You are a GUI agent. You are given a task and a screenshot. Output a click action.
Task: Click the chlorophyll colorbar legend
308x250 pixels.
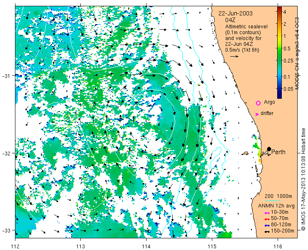click(279, 52)
